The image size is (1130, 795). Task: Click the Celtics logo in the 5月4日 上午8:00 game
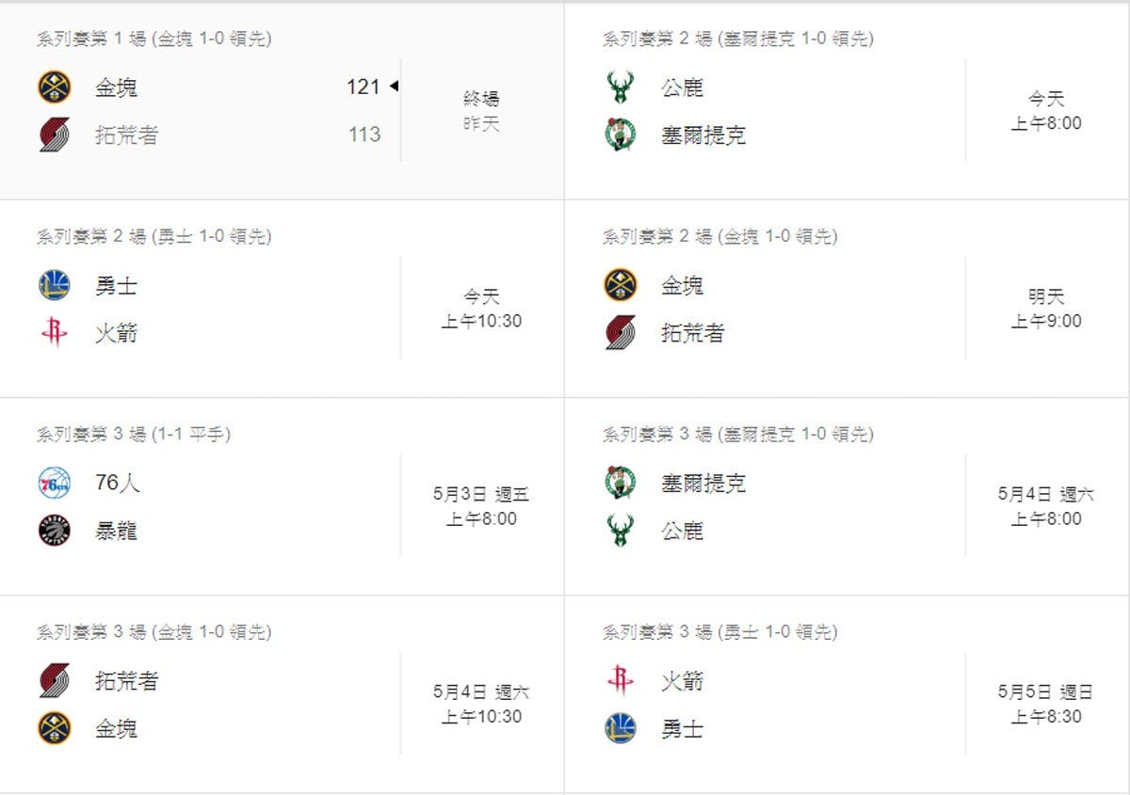(620, 484)
